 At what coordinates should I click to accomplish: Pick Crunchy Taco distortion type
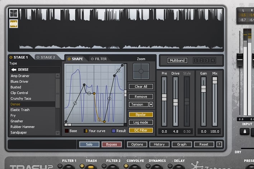coord(32,98)
